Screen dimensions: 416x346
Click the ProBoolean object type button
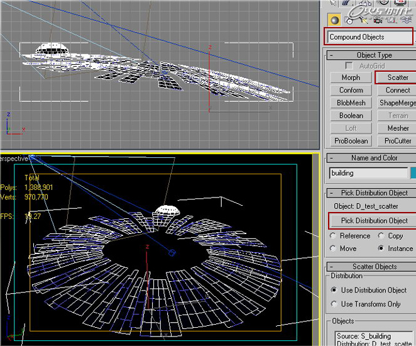(x=351, y=141)
